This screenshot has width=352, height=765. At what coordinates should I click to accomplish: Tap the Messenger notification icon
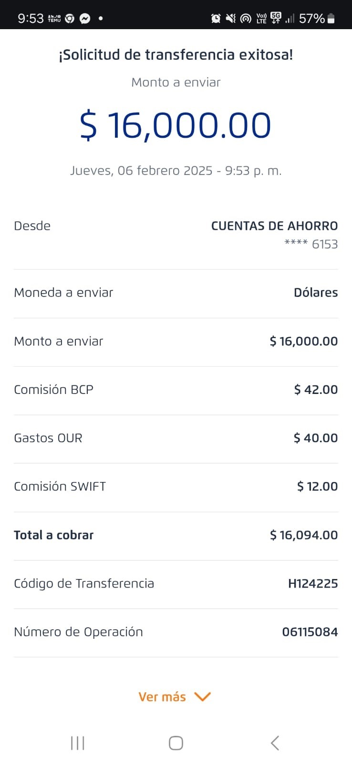tap(85, 19)
